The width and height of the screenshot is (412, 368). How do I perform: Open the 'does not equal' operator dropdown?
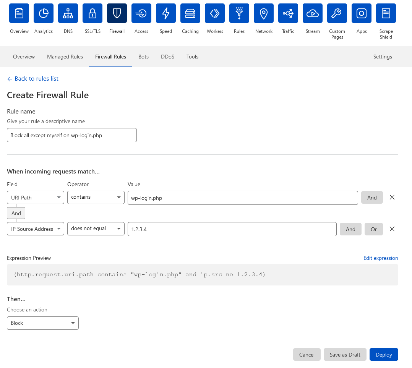click(x=96, y=229)
